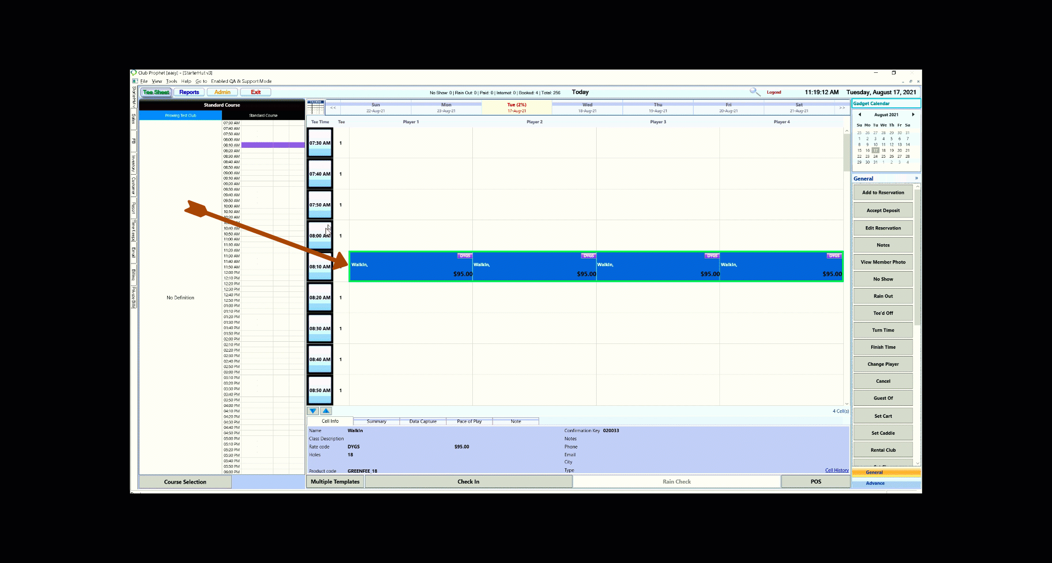
Task: Click the magnifying glass search icon
Action: coord(754,92)
